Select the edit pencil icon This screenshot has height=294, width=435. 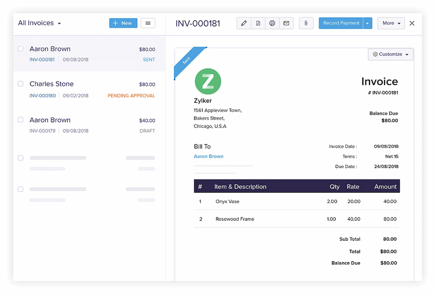click(x=243, y=23)
